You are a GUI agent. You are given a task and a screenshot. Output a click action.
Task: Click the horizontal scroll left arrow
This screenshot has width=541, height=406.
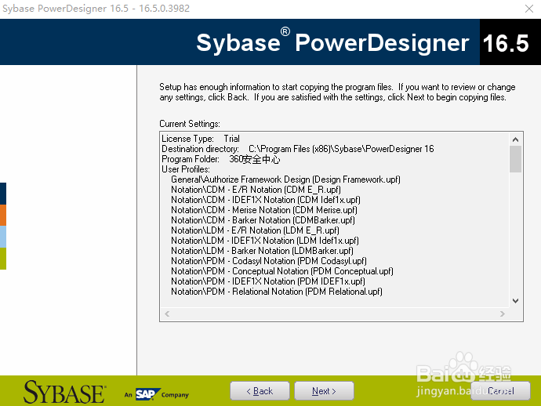point(167,314)
